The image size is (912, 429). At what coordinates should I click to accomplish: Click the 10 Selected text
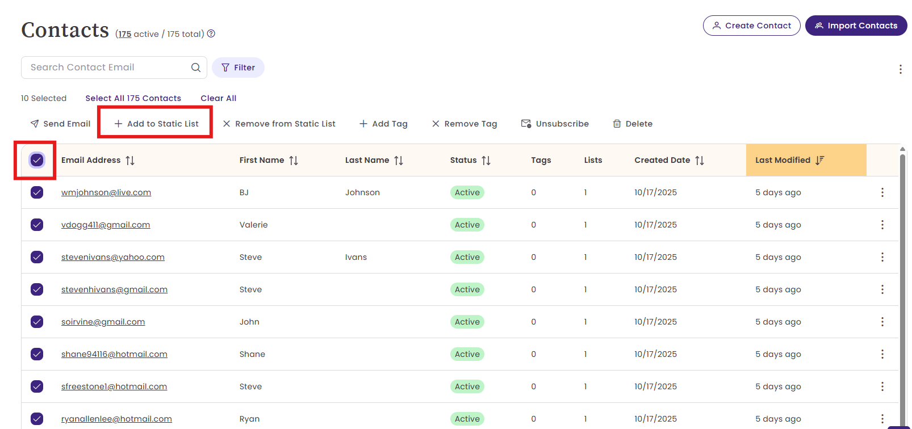44,98
